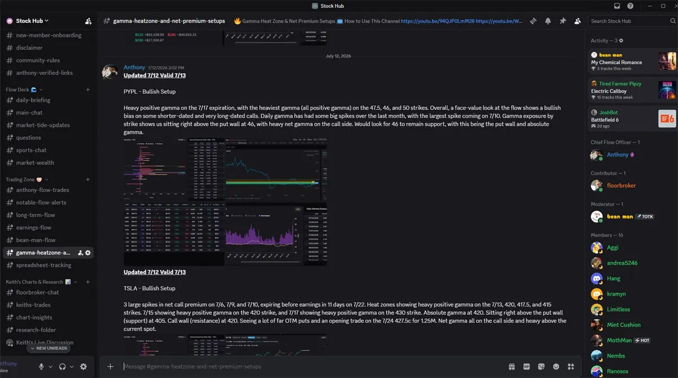Add channel to Trading Zone with plus

pyautogui.click(x=88, y=179)
